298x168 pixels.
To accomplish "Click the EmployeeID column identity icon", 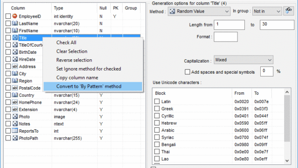I will pos(15,16).
